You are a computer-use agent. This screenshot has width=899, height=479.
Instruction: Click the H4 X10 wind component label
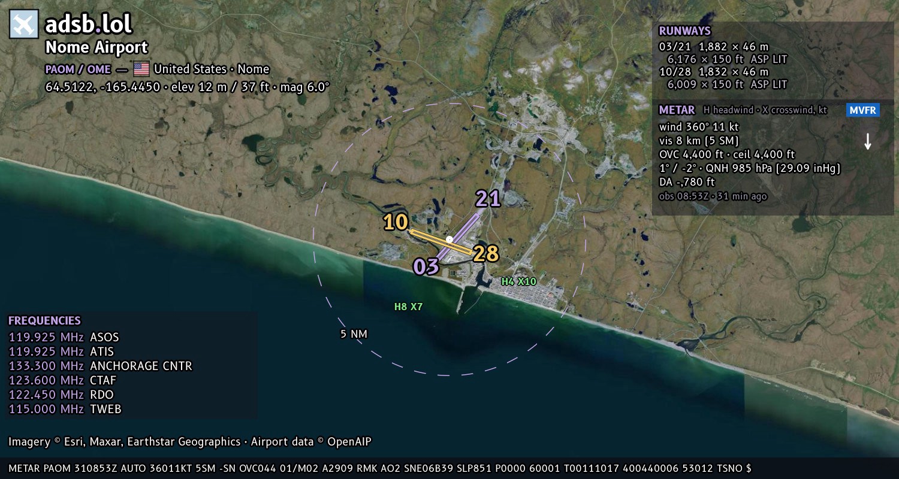coord(519,281)
